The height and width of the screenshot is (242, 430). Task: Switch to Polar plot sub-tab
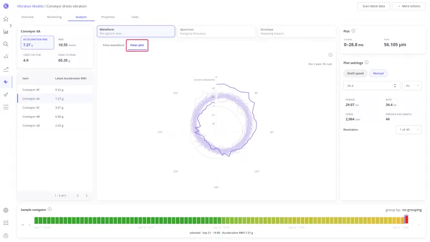[137, 45]
